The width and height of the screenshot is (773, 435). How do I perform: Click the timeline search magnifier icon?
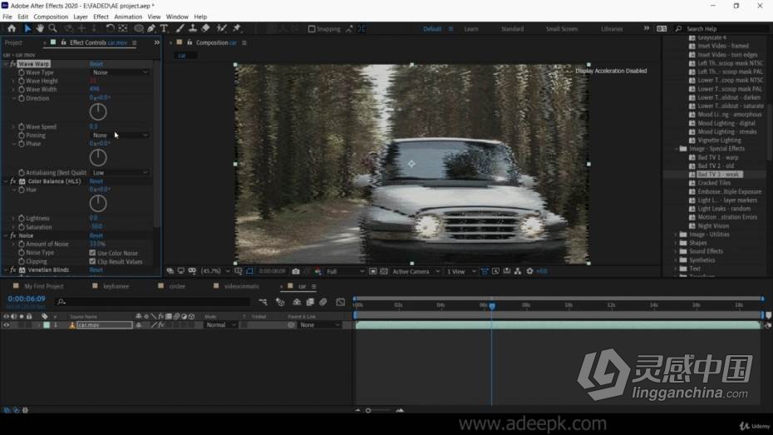[x=61, y=302]
